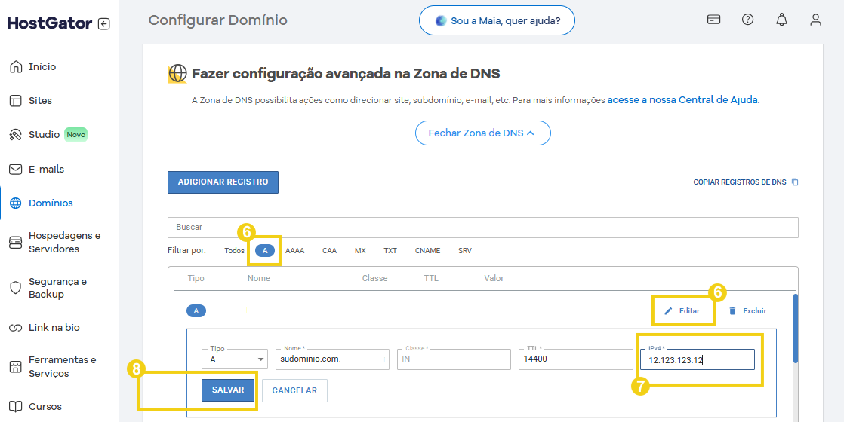
Task: Click the blue A record type badge
Action: [x=196, y=310]
